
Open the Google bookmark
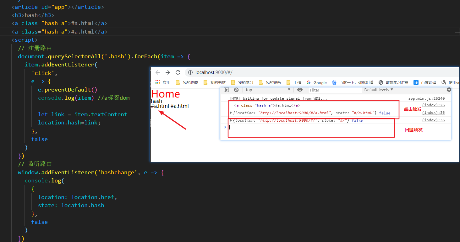(316, 82)
